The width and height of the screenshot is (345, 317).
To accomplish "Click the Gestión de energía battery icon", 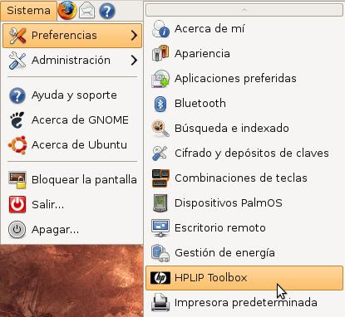I will click(160, 253).
